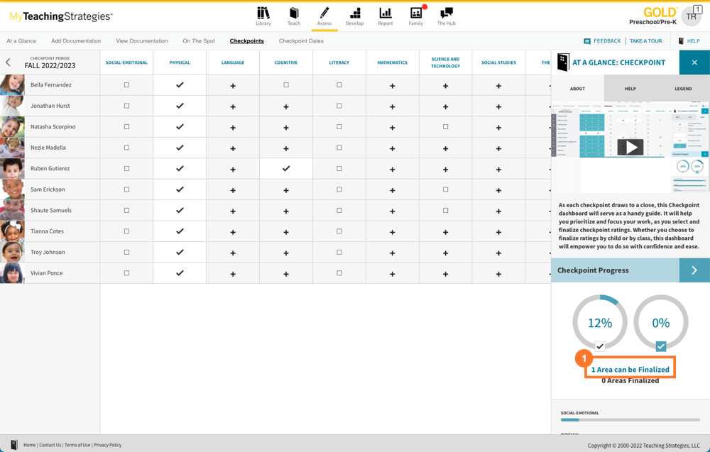710x452 pixels.
Task: Switch to Legend tab in checkpoint panel
Action: (x=683, y=89)
